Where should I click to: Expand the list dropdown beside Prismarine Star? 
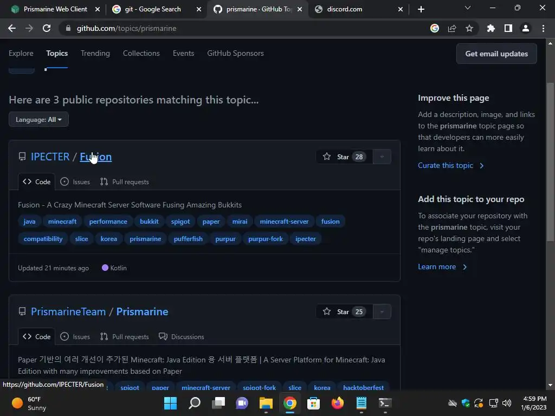tap(382, 311)
